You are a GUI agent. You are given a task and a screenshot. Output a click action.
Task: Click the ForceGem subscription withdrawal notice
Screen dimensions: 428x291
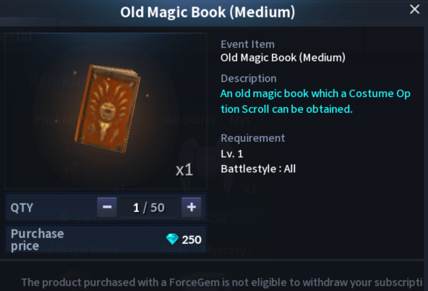click(222, 282)
